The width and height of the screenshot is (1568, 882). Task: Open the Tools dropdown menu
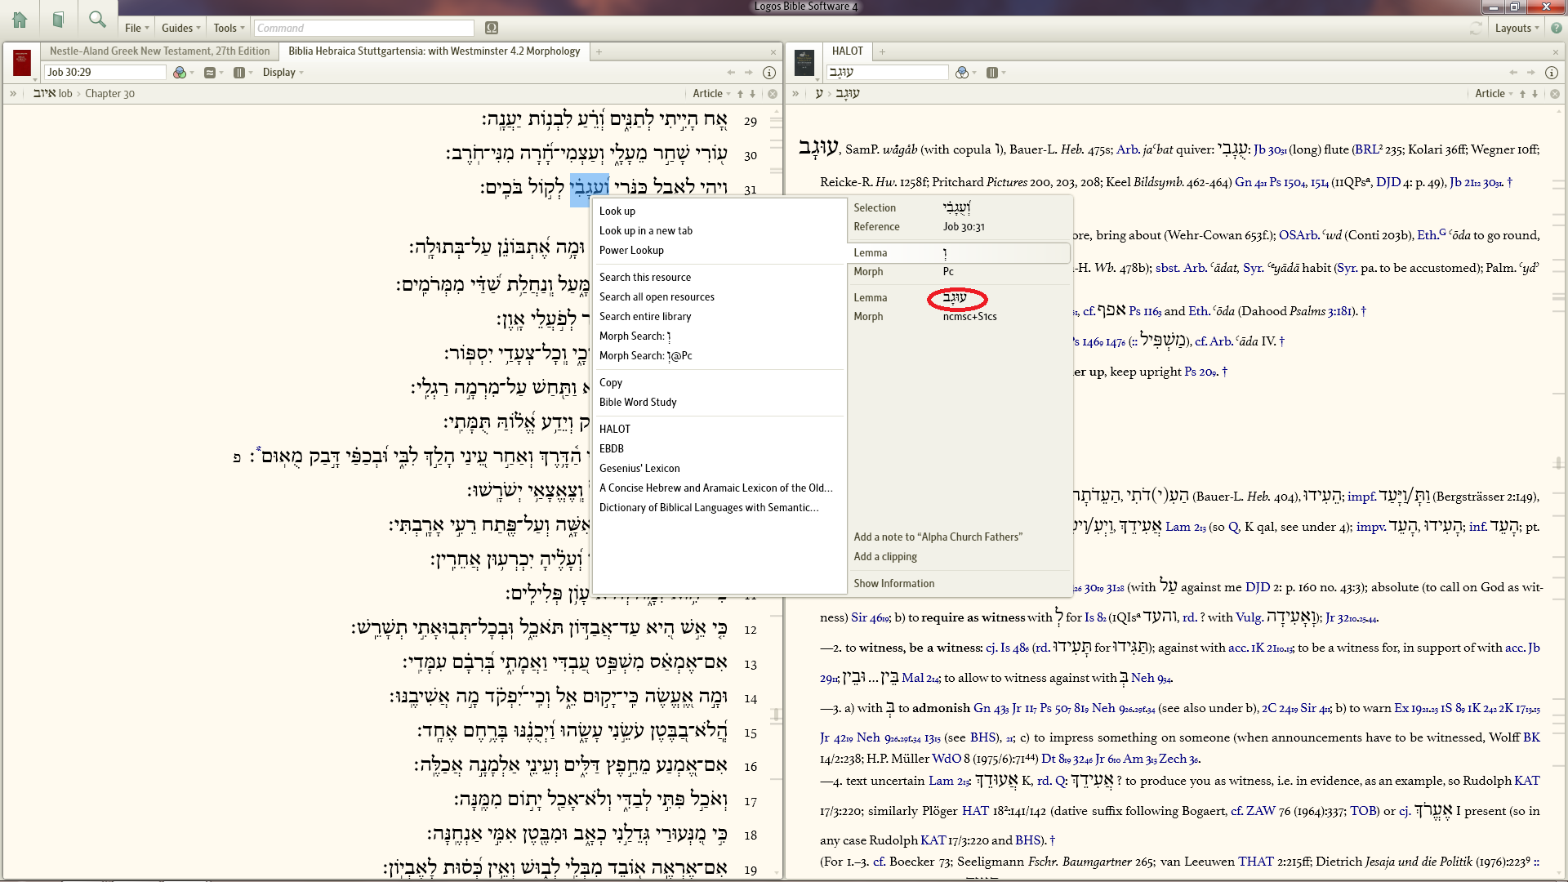tap(229, 28)
